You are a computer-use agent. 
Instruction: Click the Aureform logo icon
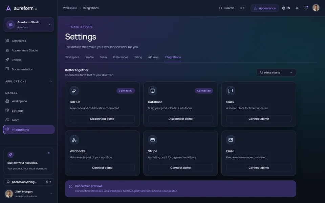coord(8,8)
